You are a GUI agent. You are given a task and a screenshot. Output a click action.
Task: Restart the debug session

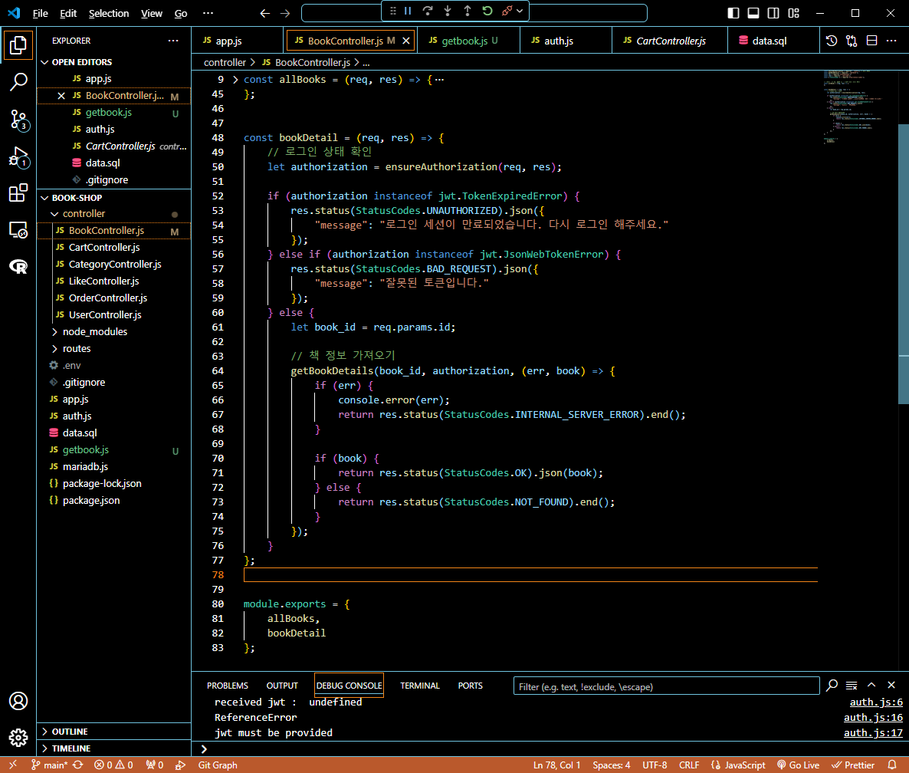click(487, 11)
